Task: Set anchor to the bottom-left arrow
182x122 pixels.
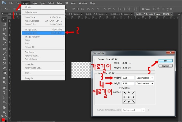Action: tap(125, 101)
